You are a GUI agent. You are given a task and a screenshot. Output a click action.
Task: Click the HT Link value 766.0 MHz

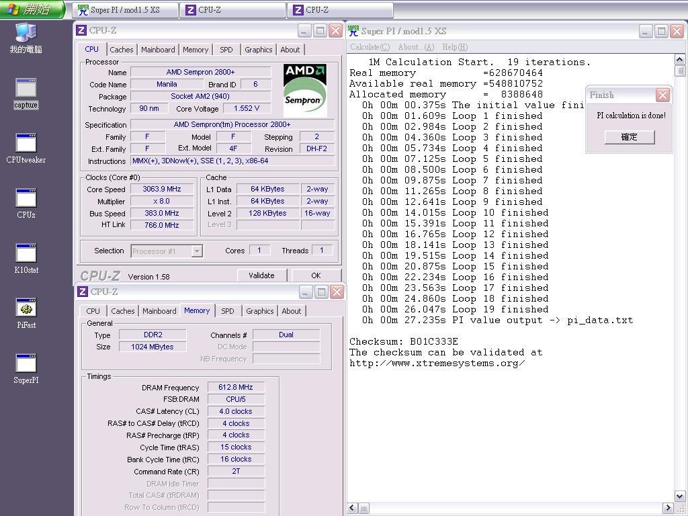162,225
